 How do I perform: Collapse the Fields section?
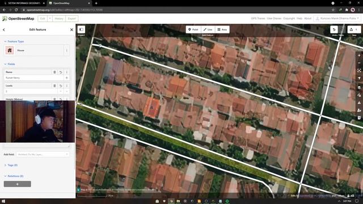[x=10, y=64]
